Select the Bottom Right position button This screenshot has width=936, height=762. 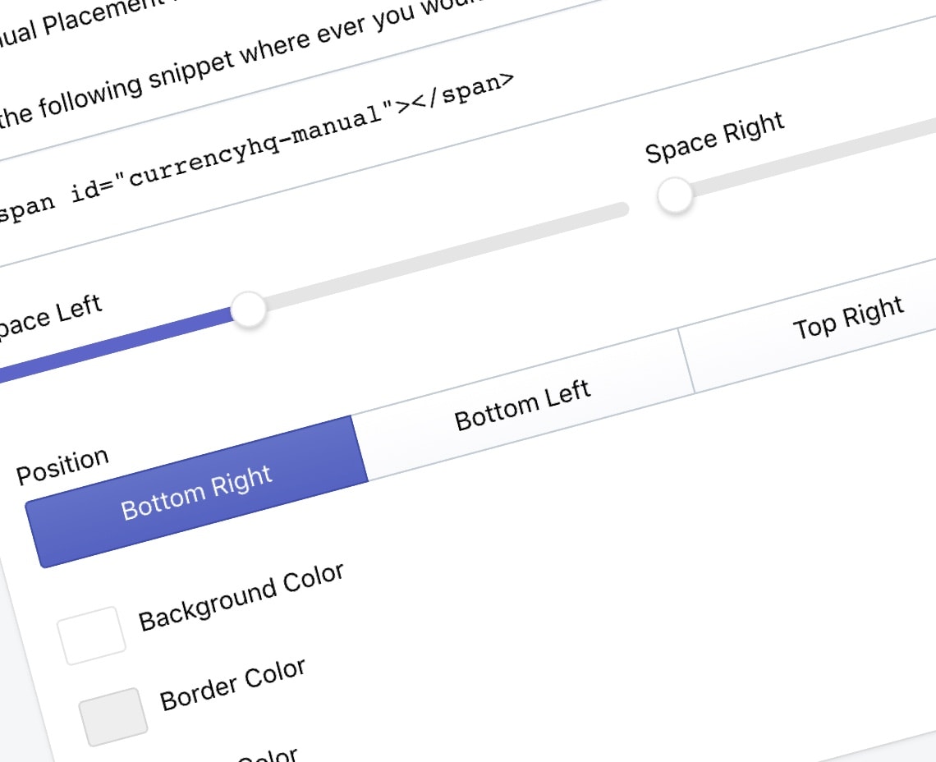coord(196,492)
